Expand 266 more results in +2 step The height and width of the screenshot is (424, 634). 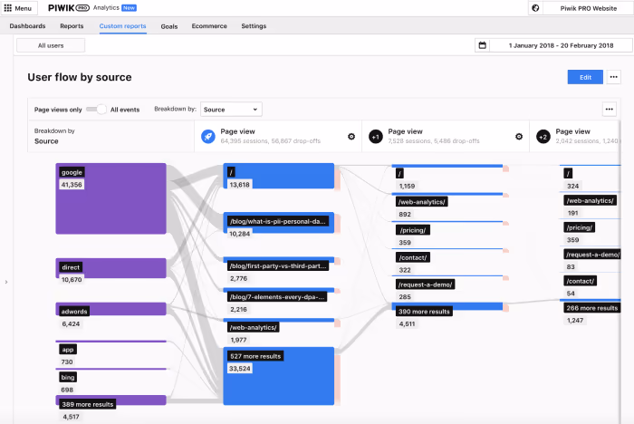coord(592,308)
